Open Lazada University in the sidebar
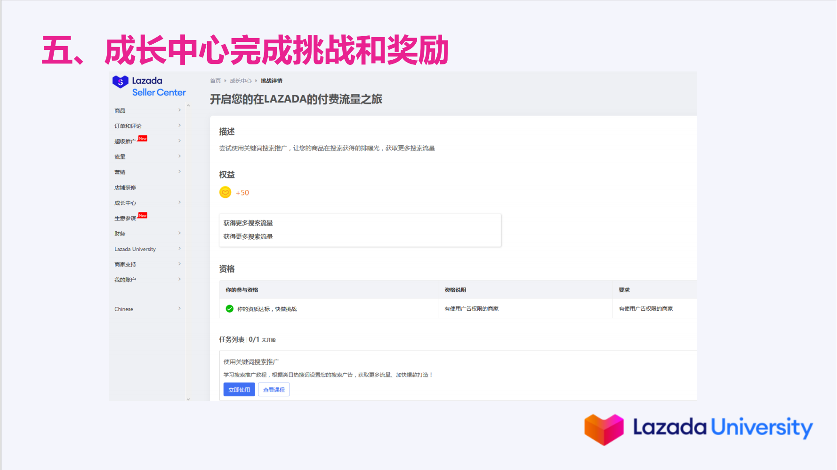 pos(135,249)
